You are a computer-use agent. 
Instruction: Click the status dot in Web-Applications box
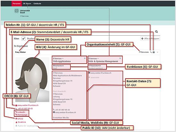click(x=85, y=58)
